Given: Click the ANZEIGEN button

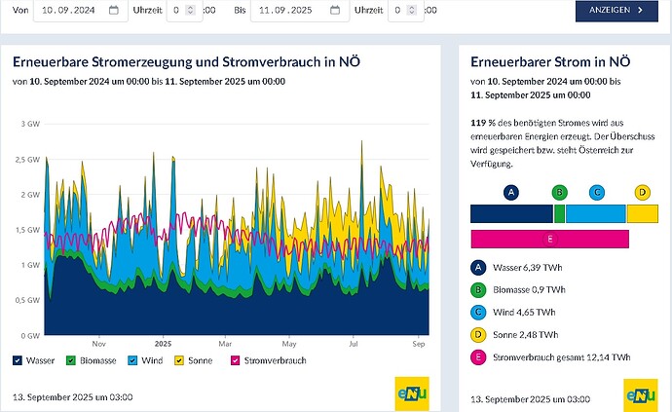Looking at the screenshot, I should coord(616,11).
